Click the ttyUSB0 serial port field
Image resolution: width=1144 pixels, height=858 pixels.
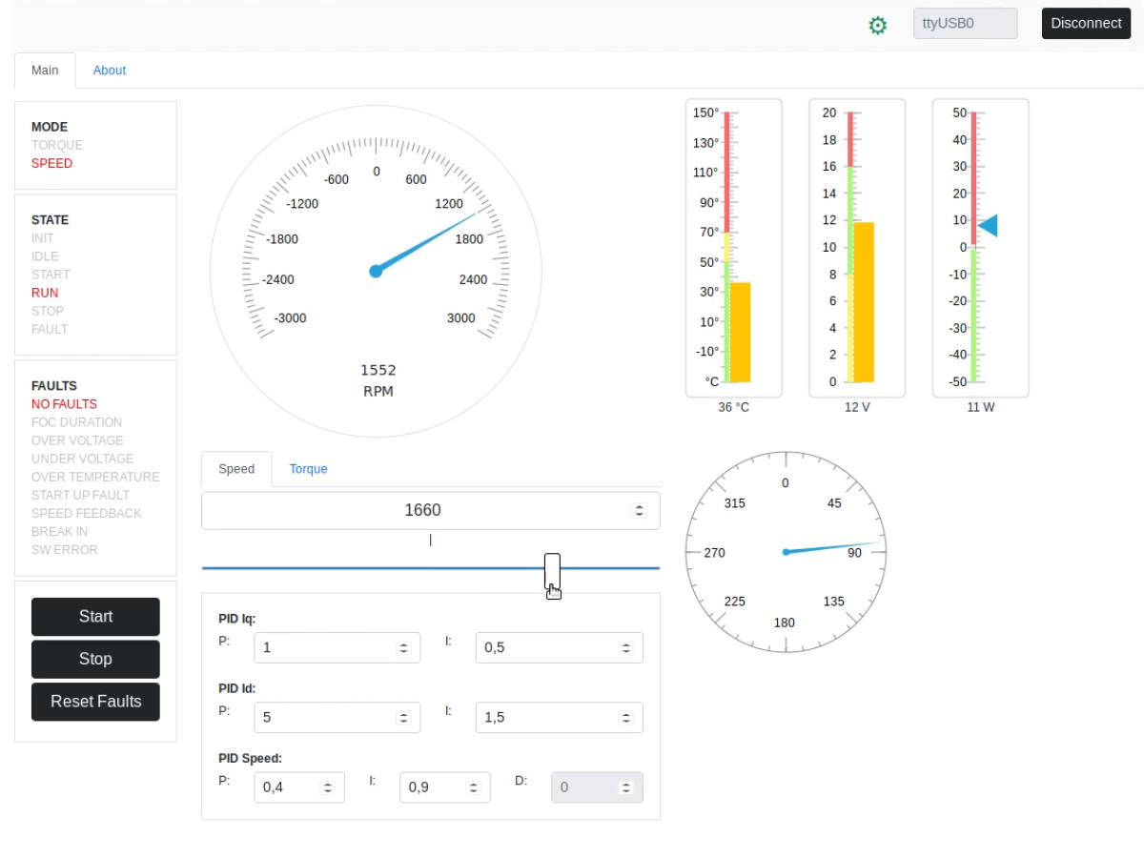[965, 24]
